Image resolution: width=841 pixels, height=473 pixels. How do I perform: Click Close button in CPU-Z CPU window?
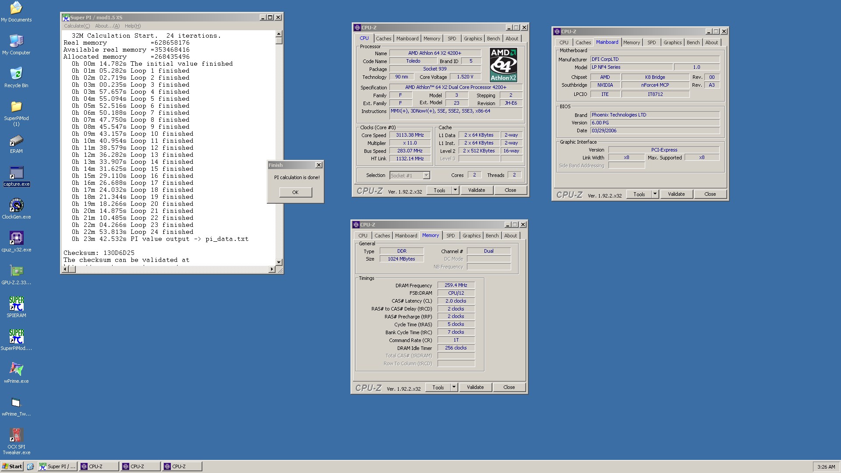tap(510, 190)
